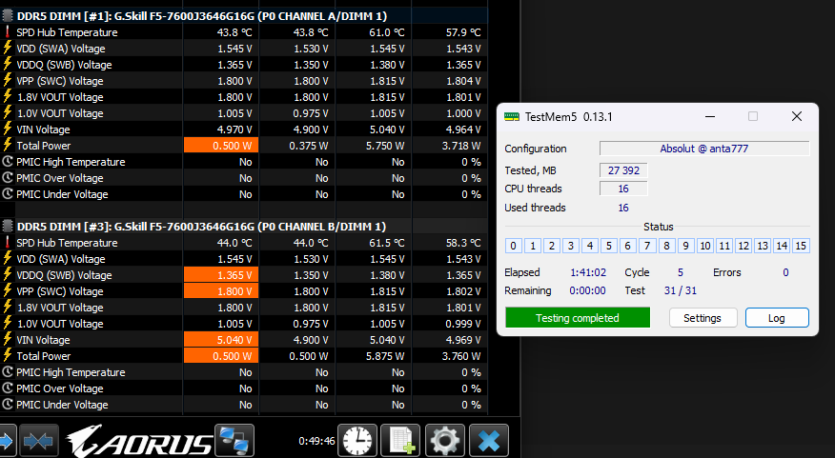Select DIMM #3 1.8V VOUT Voltage row label
The height and width of the screenshot is (458, 835).
[60, 307]
